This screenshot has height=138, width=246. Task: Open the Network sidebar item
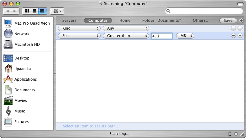[x=27, y=34]
